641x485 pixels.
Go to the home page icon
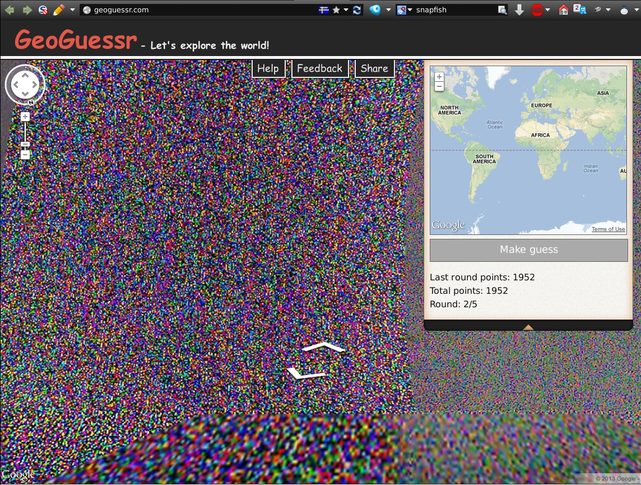pyautogui.click(x=563, y=10)
